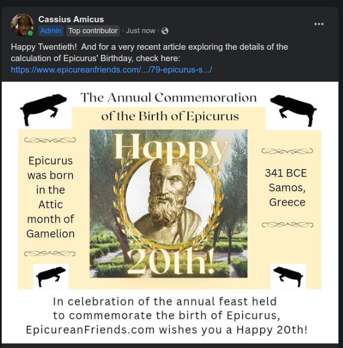Click the public globe audience icon

[x=165, y=31]
